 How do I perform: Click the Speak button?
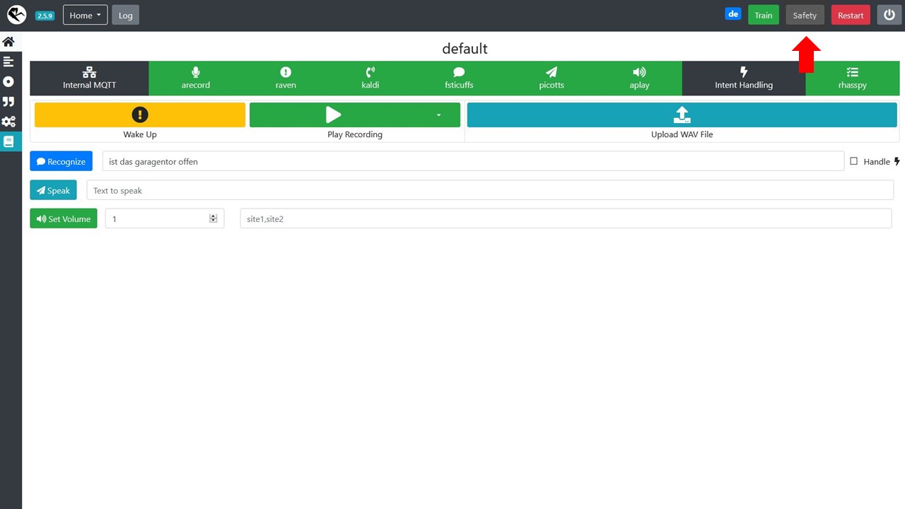tap(53, 190)
